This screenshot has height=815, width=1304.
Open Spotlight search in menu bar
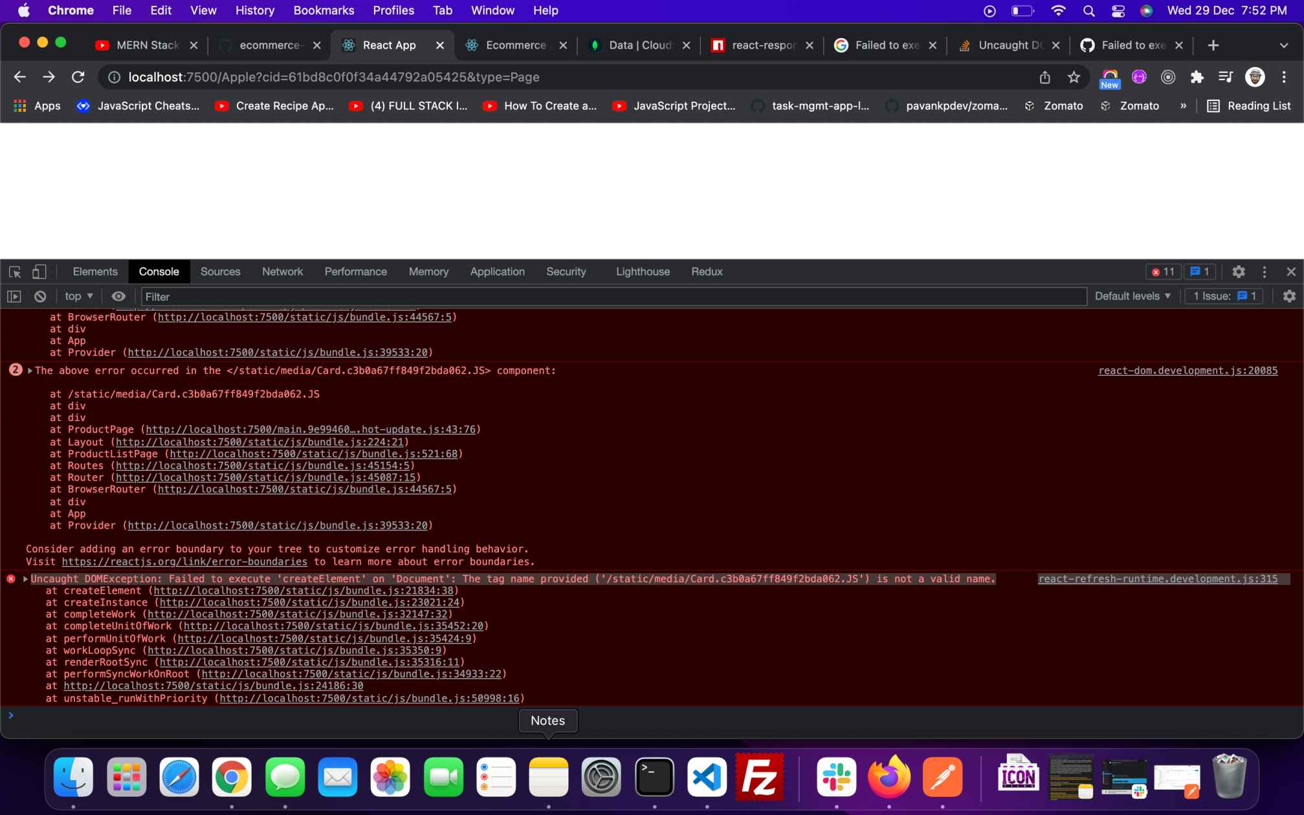coord(1089,10)
